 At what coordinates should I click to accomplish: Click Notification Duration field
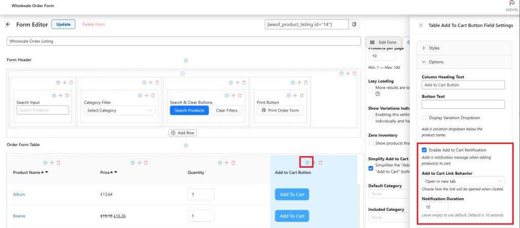coord(435,207)
